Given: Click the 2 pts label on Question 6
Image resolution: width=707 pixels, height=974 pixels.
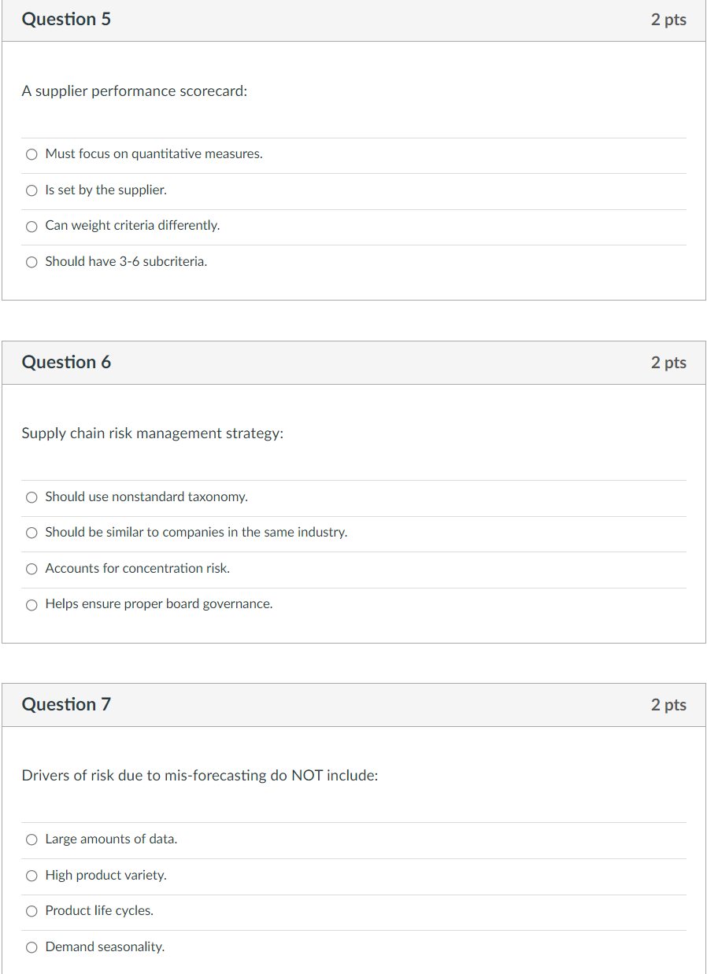Looking at the screenshot, I should click(x=668, y=362).
